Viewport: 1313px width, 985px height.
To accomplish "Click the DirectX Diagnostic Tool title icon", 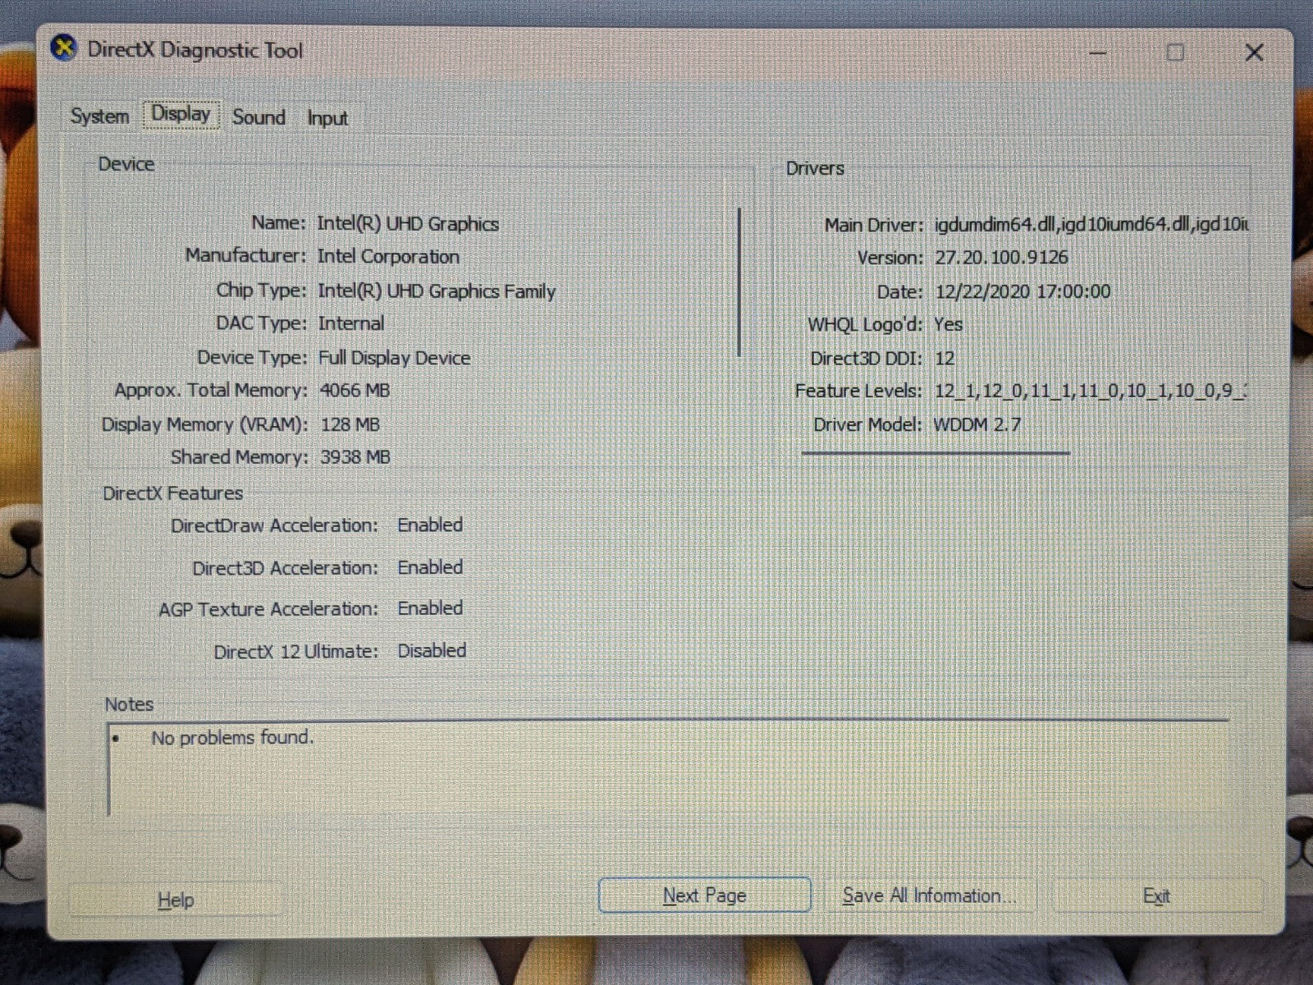I will pos(64,49).
